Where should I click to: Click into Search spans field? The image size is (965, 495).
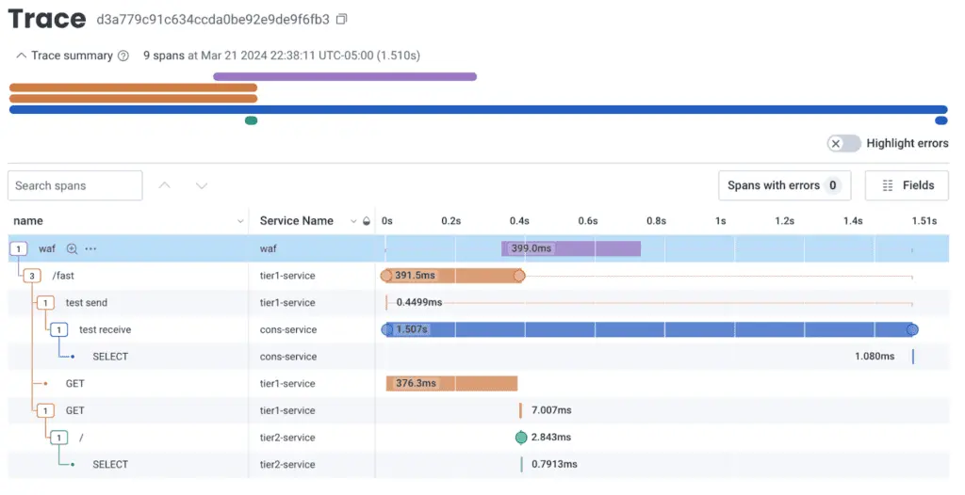(x=75, y=185)
